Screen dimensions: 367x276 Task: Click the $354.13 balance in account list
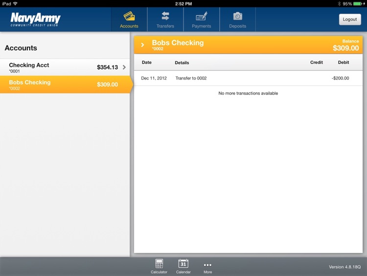click(108, 67)
